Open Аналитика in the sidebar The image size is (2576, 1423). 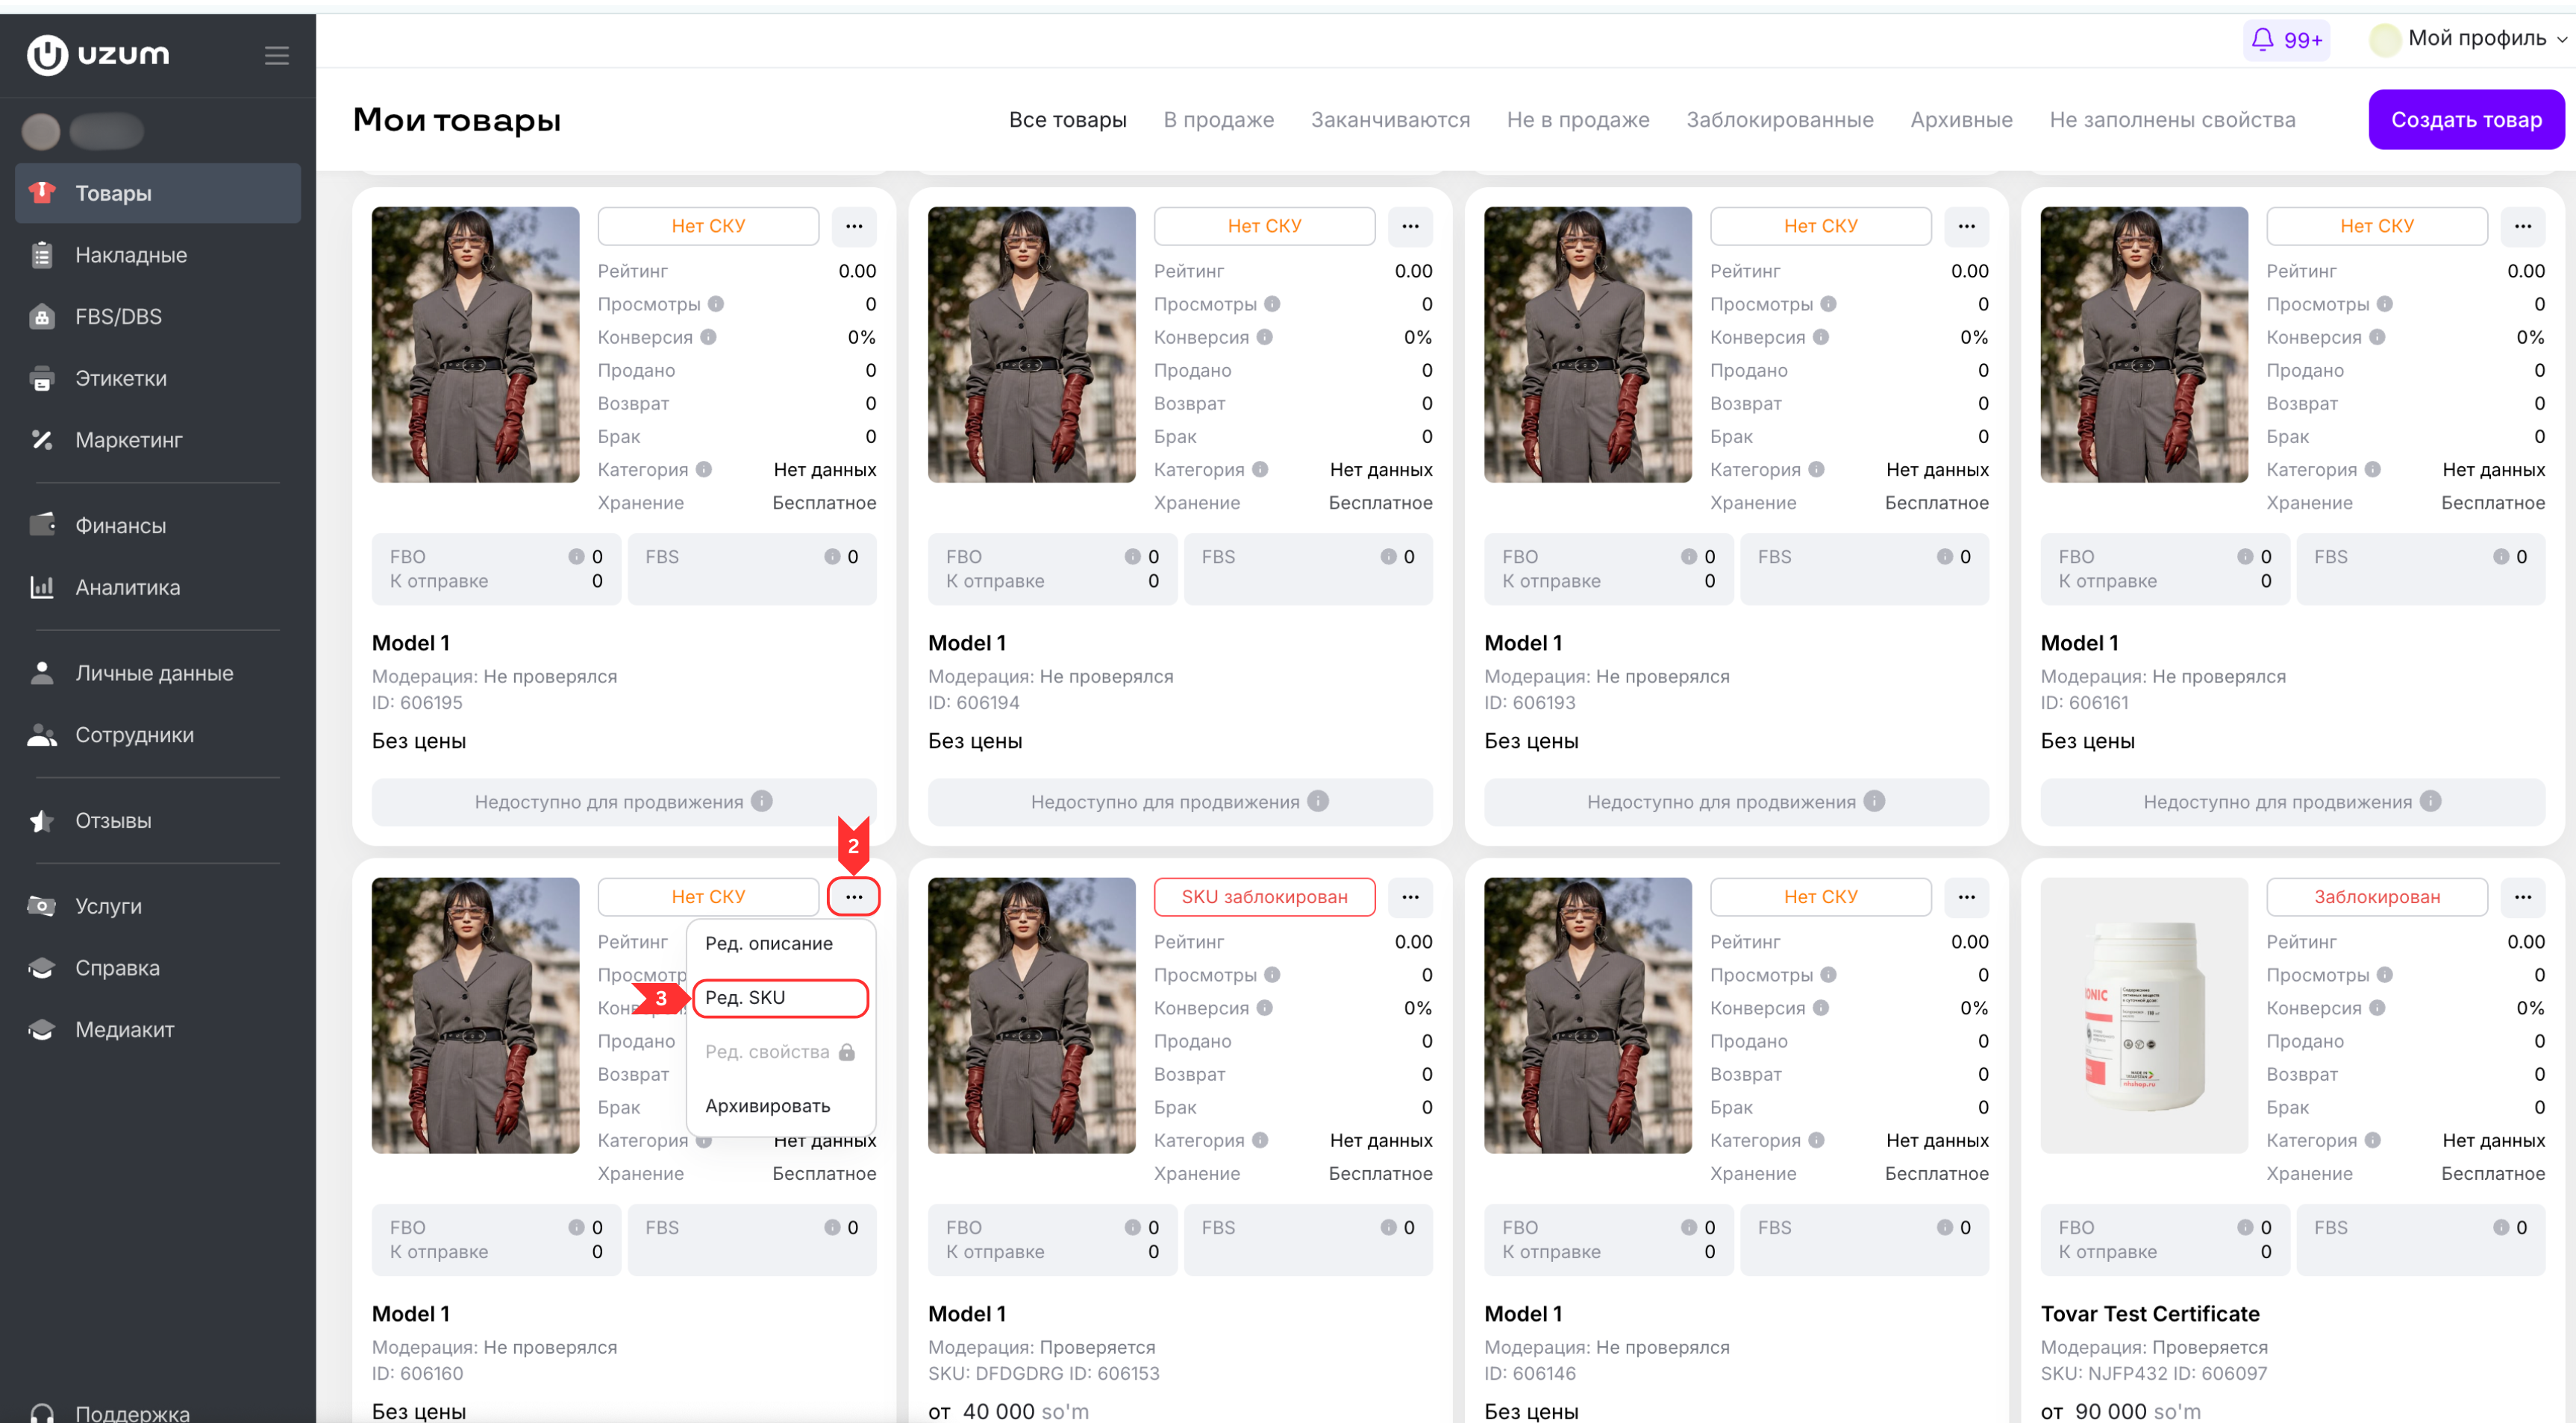pos(158,588)
